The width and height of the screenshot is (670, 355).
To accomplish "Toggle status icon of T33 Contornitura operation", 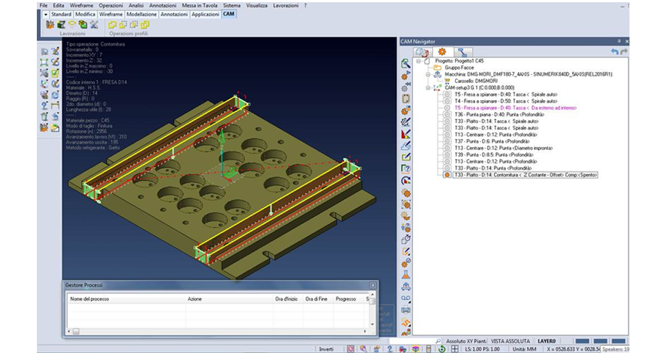I will pos(447,175).
